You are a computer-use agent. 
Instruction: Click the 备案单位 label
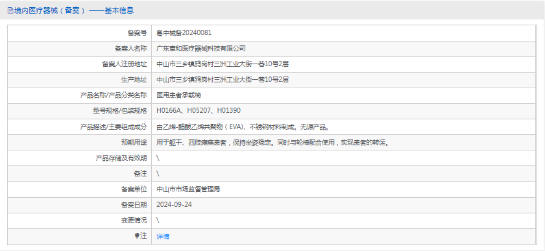tap(134, 189)
